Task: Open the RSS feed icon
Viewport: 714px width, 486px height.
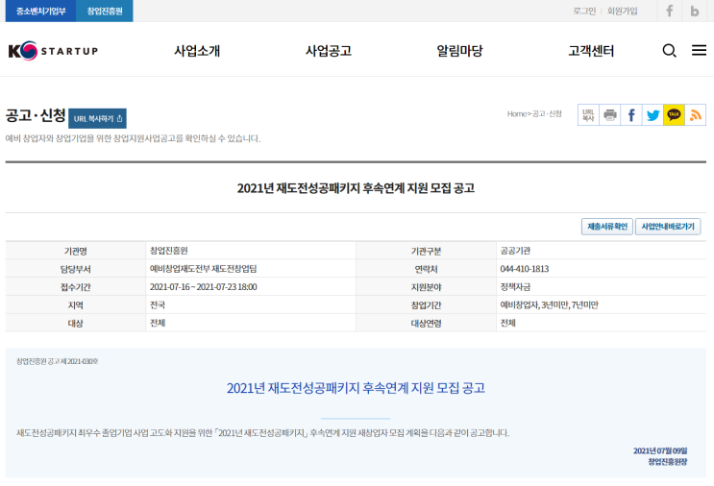Action: tap(696, 114)
